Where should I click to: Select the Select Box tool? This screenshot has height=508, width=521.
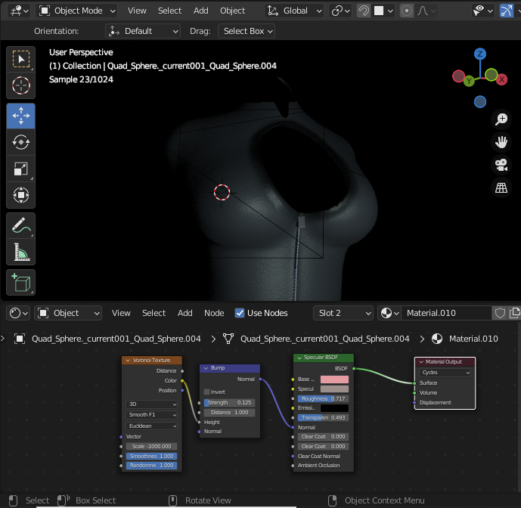click(x=21, y=59)
